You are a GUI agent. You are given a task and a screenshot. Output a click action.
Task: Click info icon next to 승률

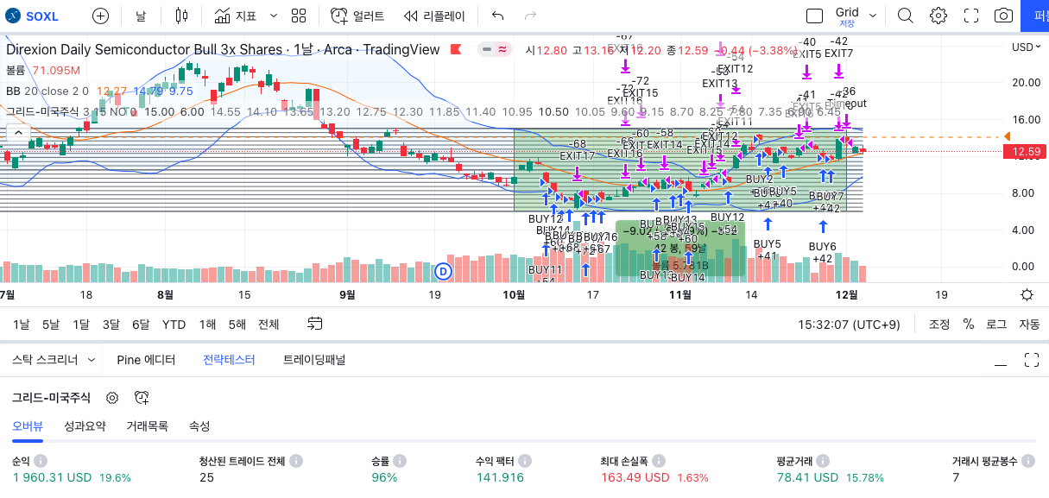(x=401, y=461)
